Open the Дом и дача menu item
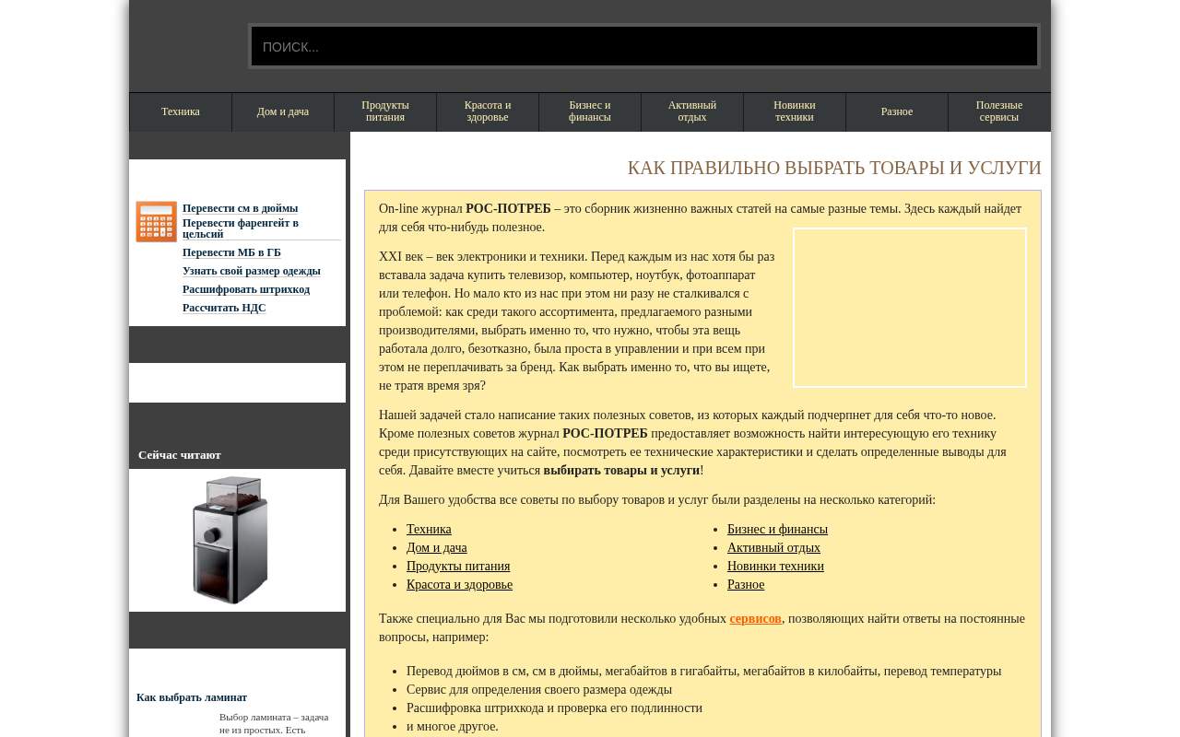The image size is (1180, 737). tap(283, 111)
